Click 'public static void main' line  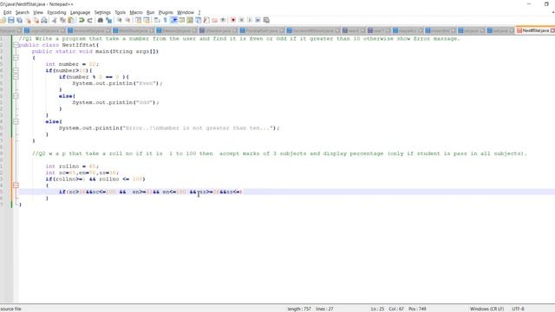tap(95, 51)
